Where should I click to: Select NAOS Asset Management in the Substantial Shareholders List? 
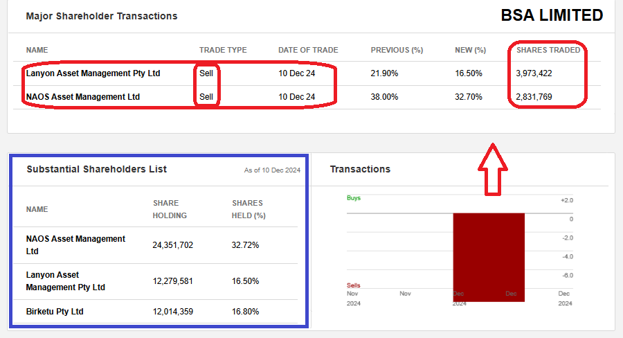point(75,244)
